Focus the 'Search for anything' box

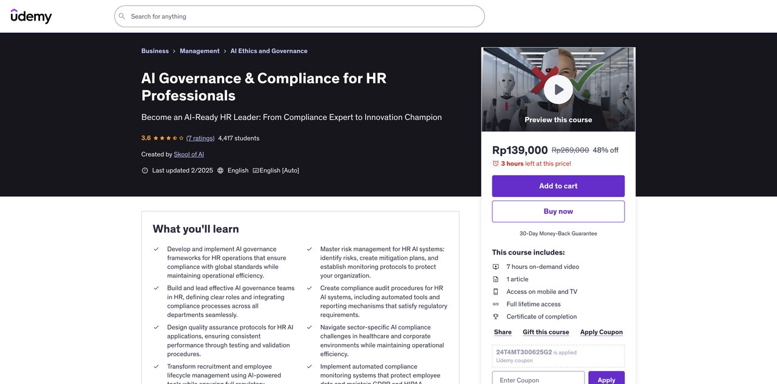[299, 16]
